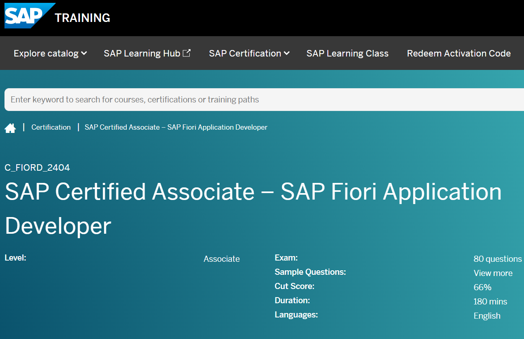Focus the course keyword search field
This screenshot has width=524, height=339.
[x=264, y=100]
